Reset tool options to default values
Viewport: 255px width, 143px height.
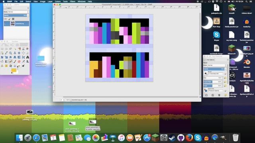(226, 95)
